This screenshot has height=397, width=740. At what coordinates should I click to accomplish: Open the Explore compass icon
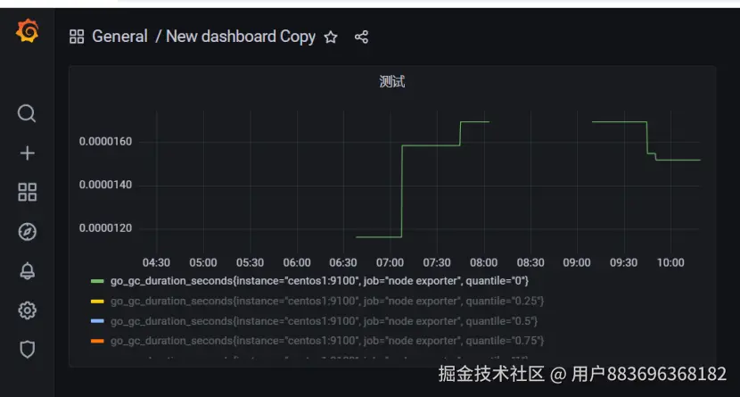27,232
